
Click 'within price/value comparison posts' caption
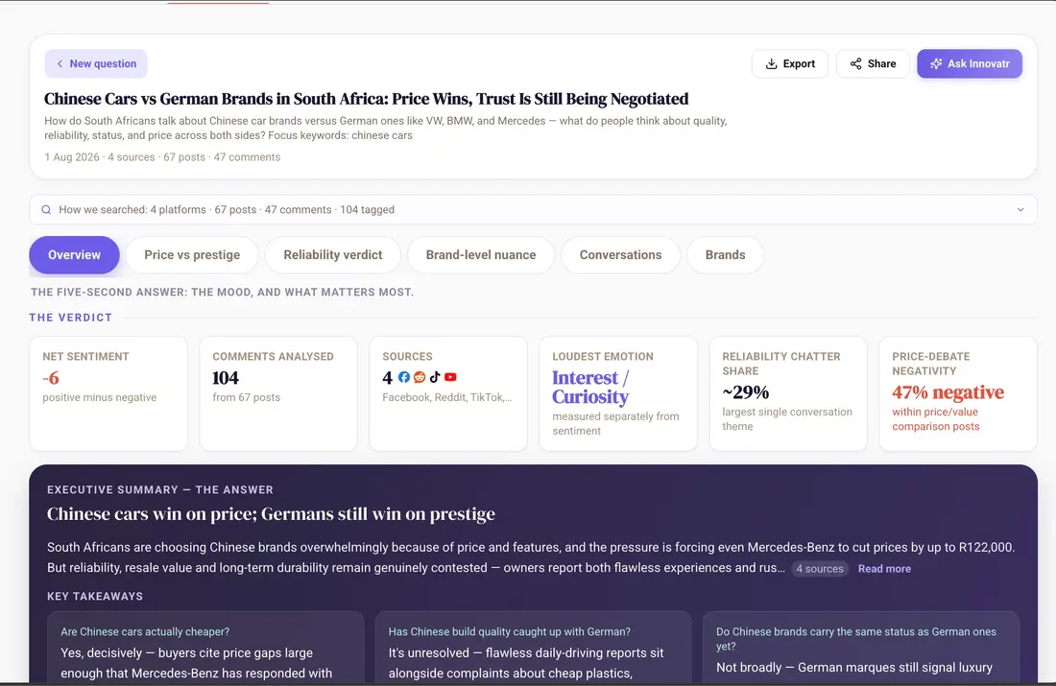coord(936,418)
